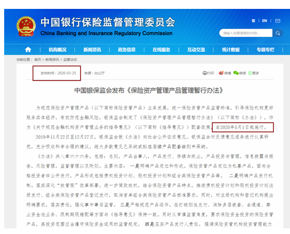The image size is (290, 234).
Task: Click the search magnifier button
Action: coord(277,33)
